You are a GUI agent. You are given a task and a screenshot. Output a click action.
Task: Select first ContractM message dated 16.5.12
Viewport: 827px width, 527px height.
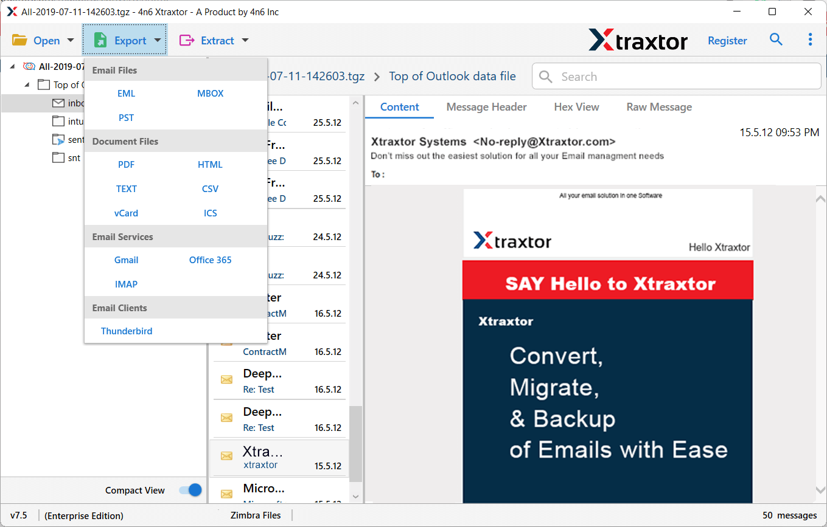[279, 305]
